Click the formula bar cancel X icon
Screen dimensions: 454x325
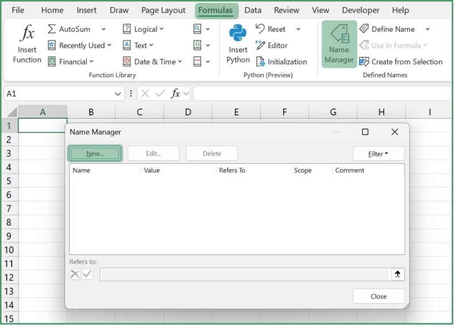(145, 94)
